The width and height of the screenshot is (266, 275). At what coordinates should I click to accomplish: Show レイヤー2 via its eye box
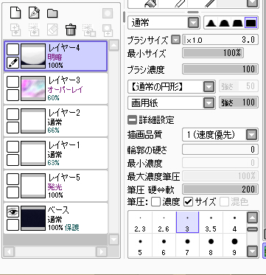pyautogui.click(x=13, y=114)
